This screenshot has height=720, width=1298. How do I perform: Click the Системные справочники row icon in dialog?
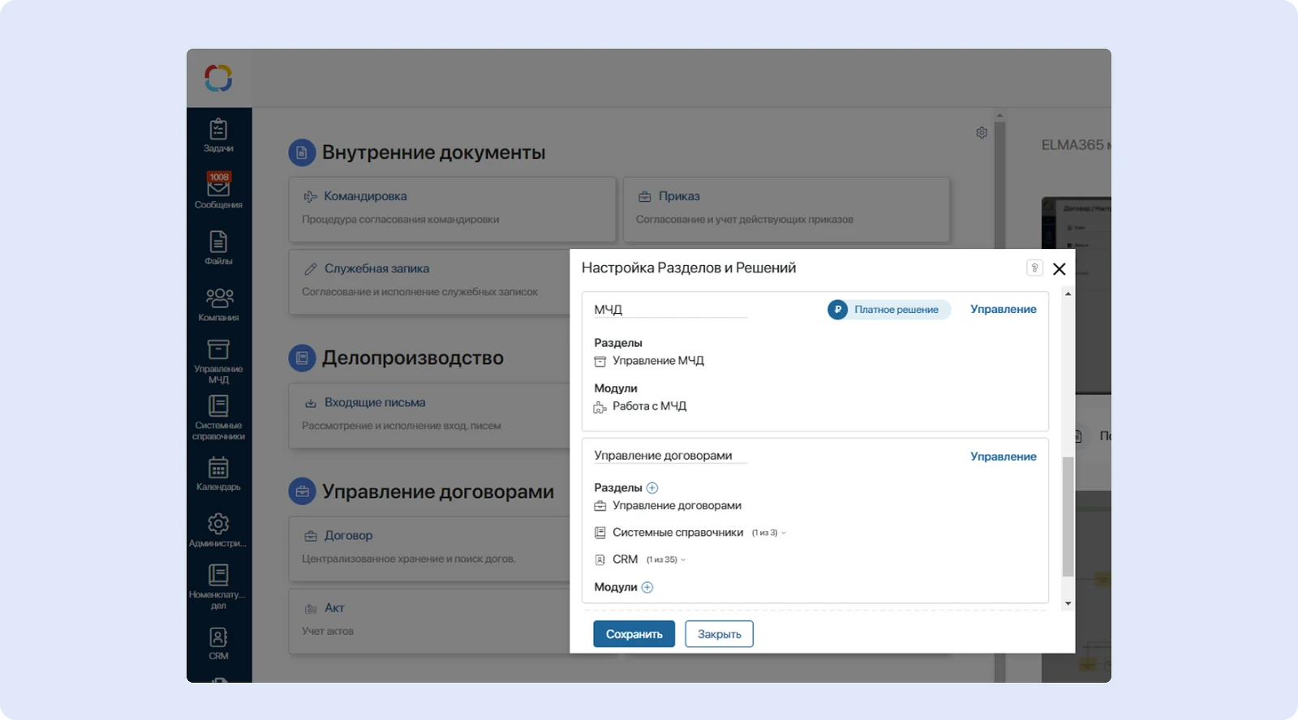tap(600, 533)
